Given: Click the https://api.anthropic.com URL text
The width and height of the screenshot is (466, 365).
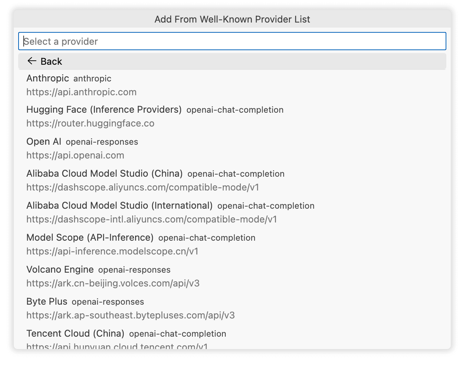Looking at the screenshot, I should click(82, 92).
